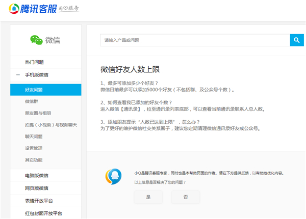Click the 是 feedback button
306x219 pixels.
pos(148,197)
